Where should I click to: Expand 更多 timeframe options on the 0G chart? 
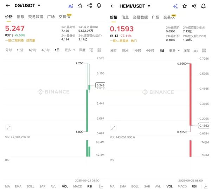[69, 50]
